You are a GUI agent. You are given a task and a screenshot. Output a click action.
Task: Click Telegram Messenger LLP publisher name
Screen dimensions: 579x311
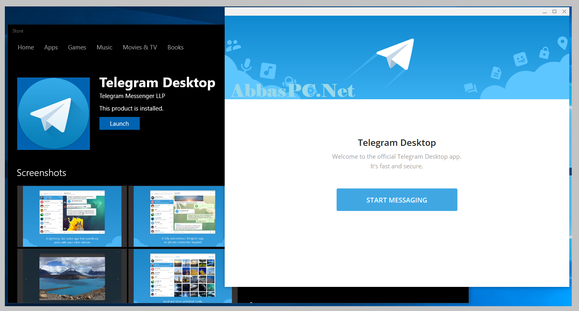point(132,96)
